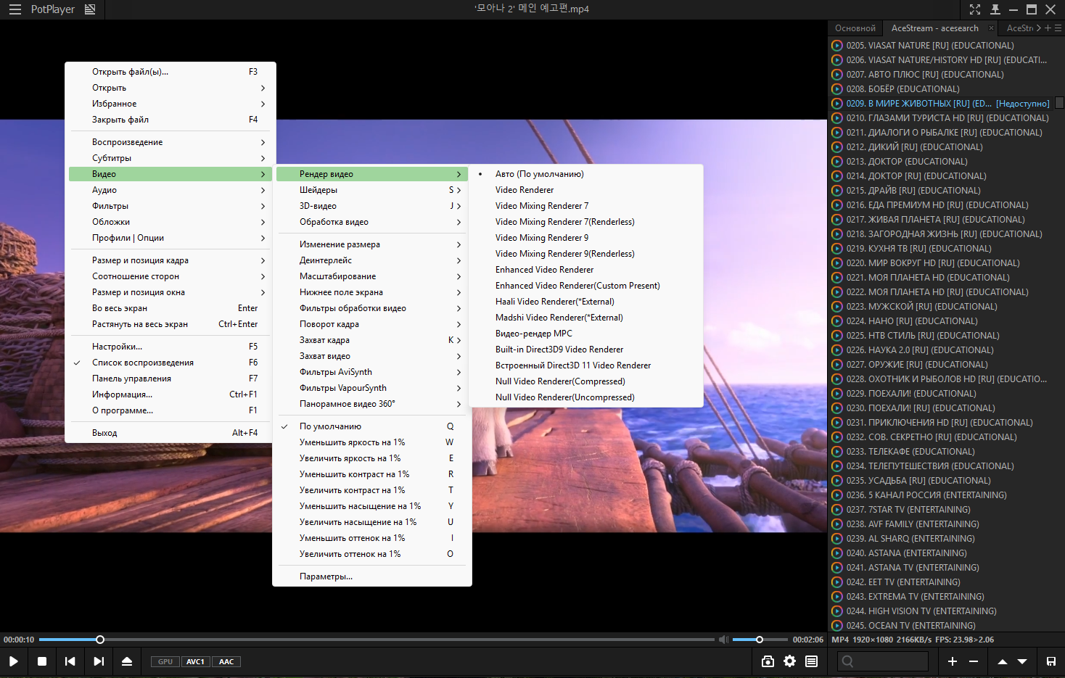This screenshot has width=1065, height=678.
Task: Click the 'AVC1' video codec button
Action: [x=195, y=661]
